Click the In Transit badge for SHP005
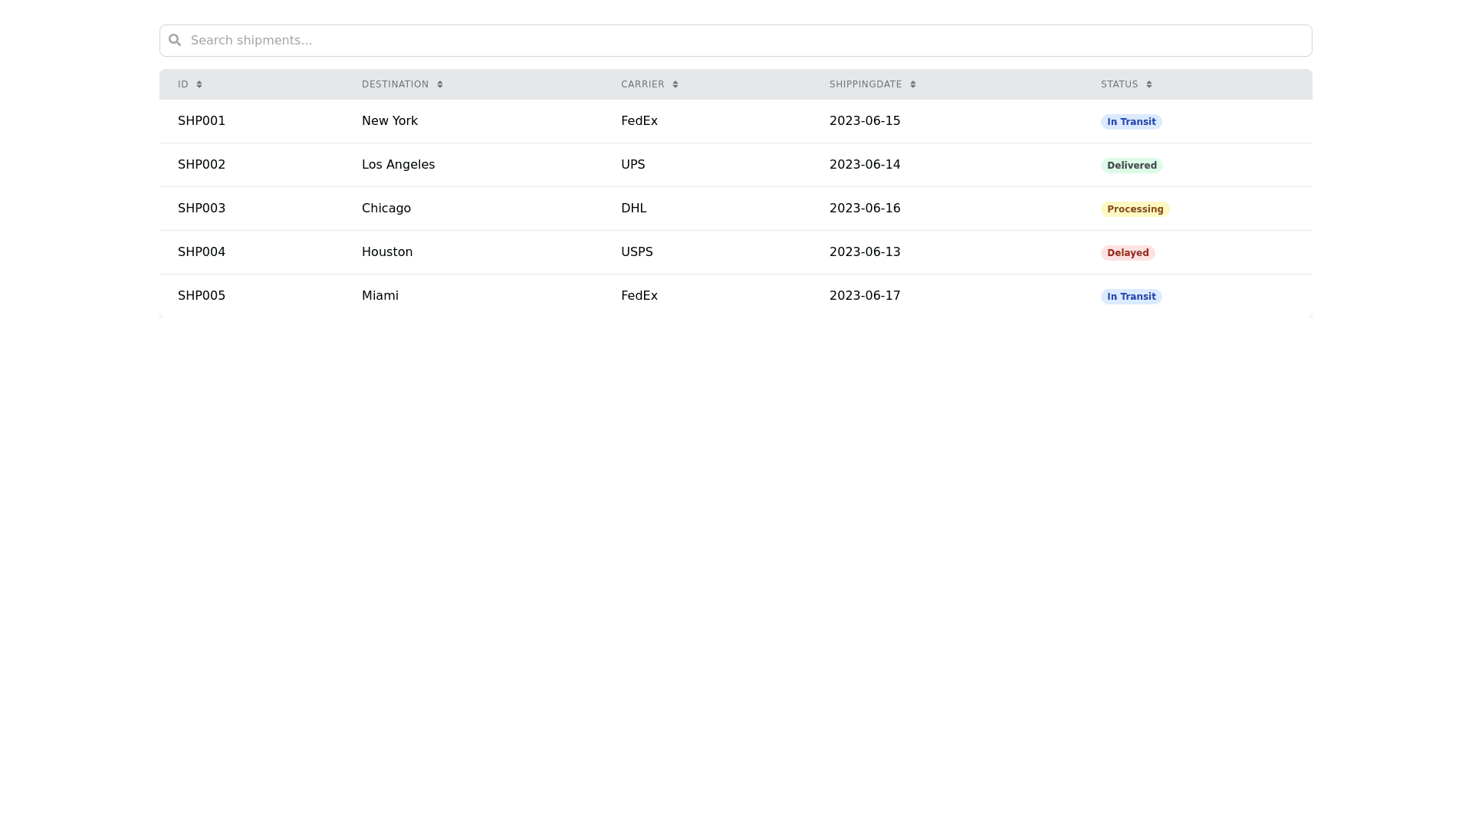1472x828 pixels. point(1131,297)
